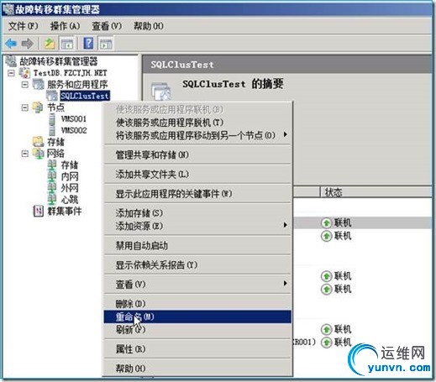Viewport: 436px width, 382px height.
Task: Toggle the console tree pane toolbar icon
Action: coord(67,44)
